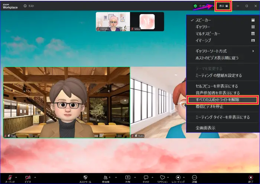Click Hanako's video thumbnail
260x184 pixels.
pos(113,21)
